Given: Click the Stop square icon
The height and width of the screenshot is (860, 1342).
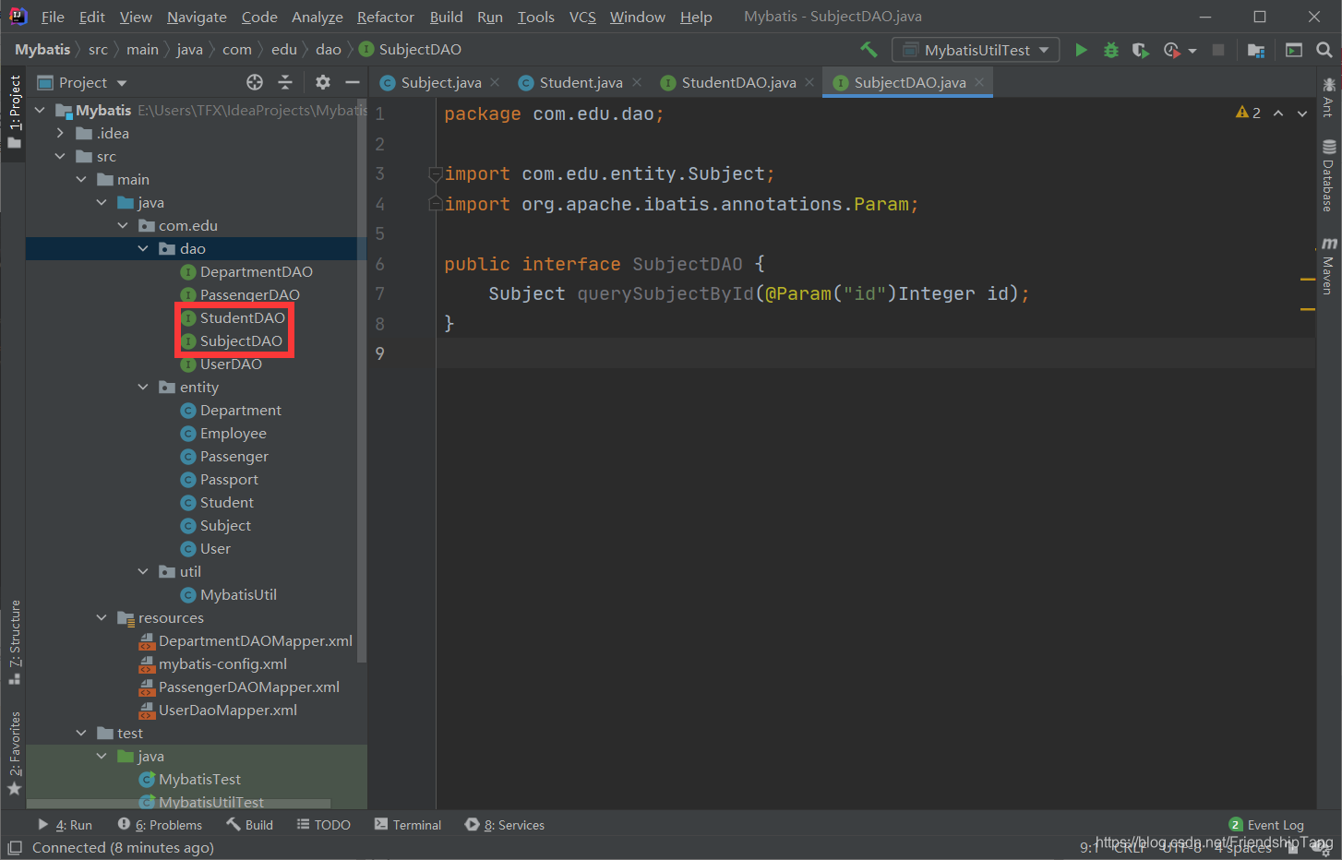Looking at the screenshot, I should tap(1218, 50).
